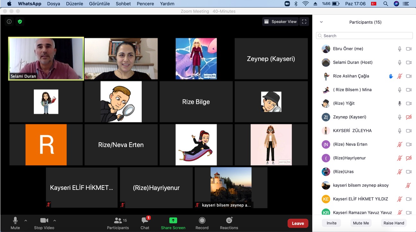This screenshot has height=232, width=416.
Task: Click microphone icon for Zeynep (Kayseri)
Action: pyautogui.click(x=400, y=117)
